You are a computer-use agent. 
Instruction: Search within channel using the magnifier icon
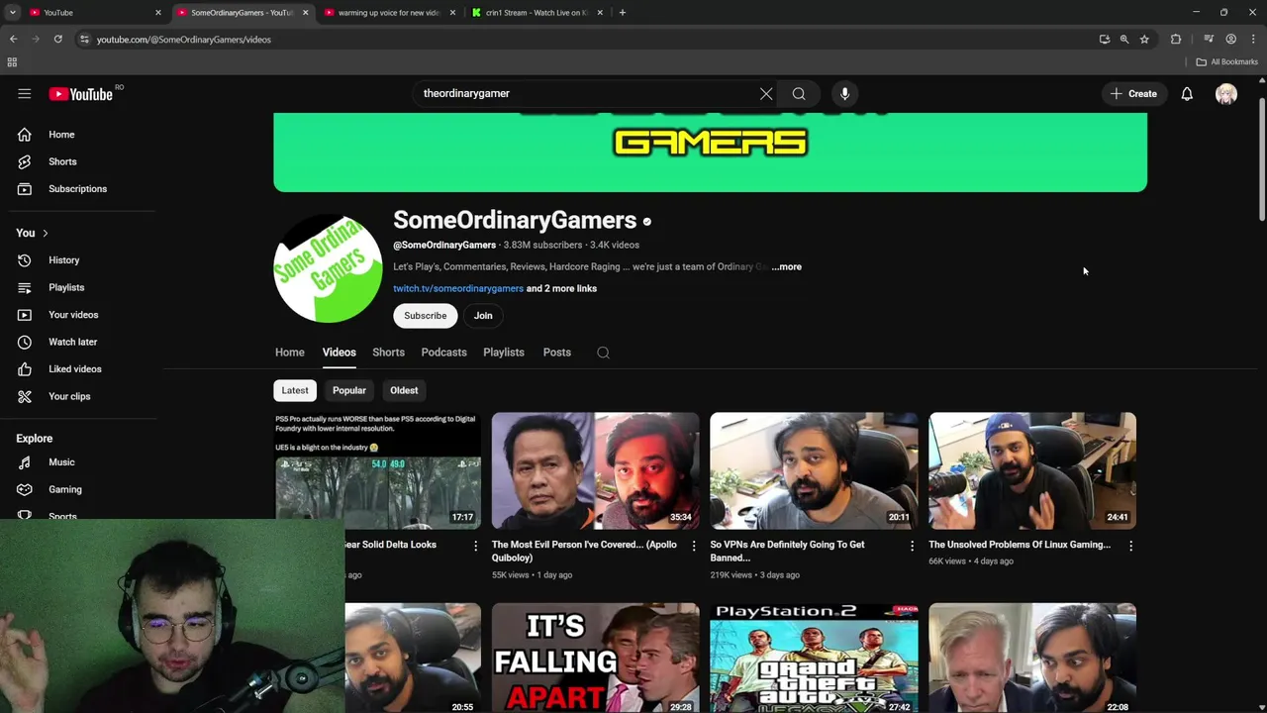[x=603, y=353]
